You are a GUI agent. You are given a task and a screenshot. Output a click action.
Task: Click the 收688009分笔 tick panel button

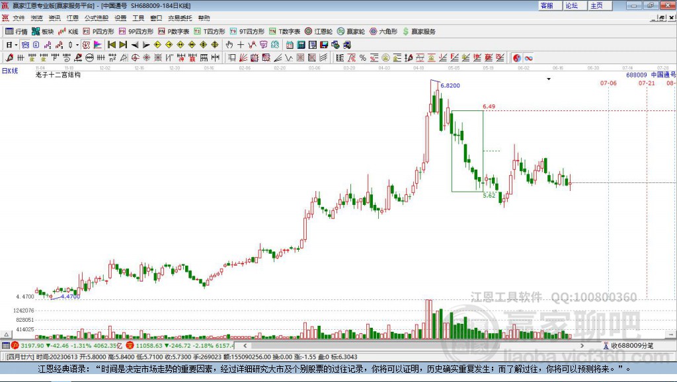[629, 346]
